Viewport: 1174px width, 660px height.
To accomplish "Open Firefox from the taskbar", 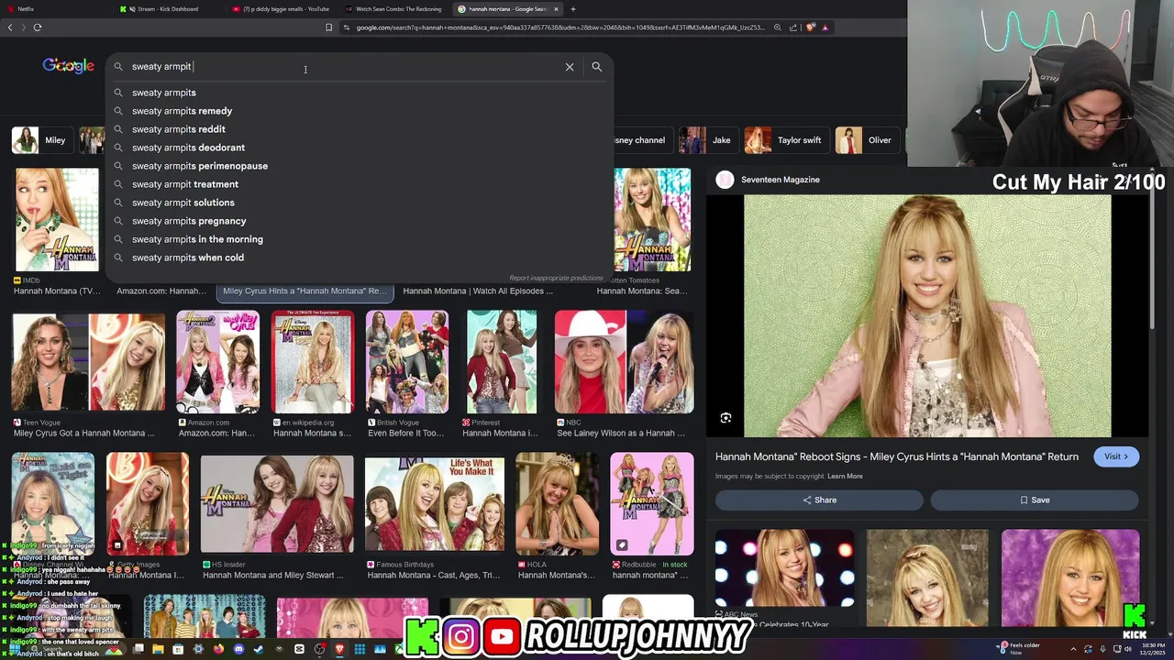I will point(218,649).
